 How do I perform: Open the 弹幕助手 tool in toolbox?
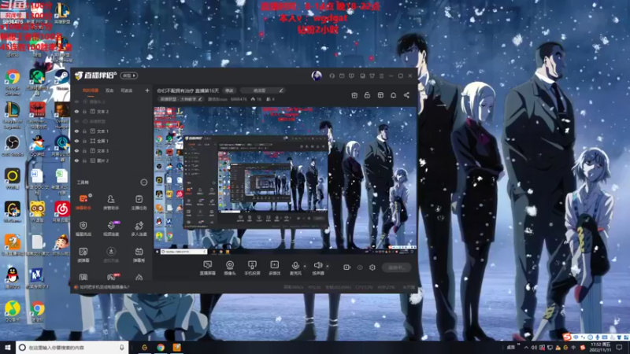point(83,202)
